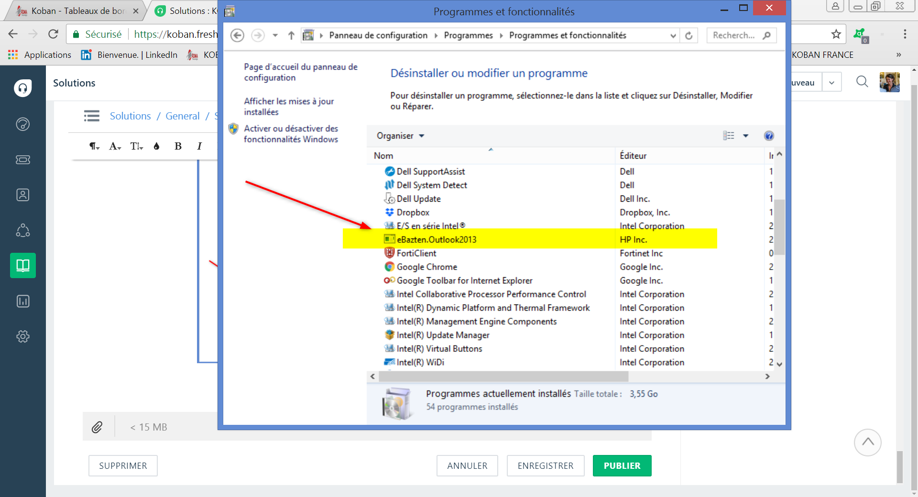This screenshot has width=918, height=497.
Task: Click the General breadcrumb link
Action: click(183, 116)
